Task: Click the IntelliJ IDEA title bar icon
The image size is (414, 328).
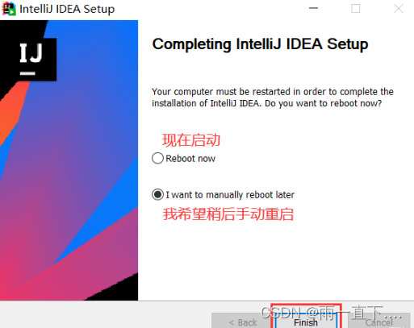Action: coord(9,9)
